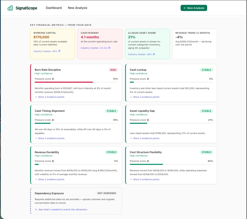Screen dimensions: 247x219
Task: Click the STABLE badge on Revenue Durability
Action: click(111, 152)
